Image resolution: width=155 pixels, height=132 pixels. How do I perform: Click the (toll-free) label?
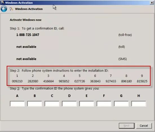tap(125, 35)
